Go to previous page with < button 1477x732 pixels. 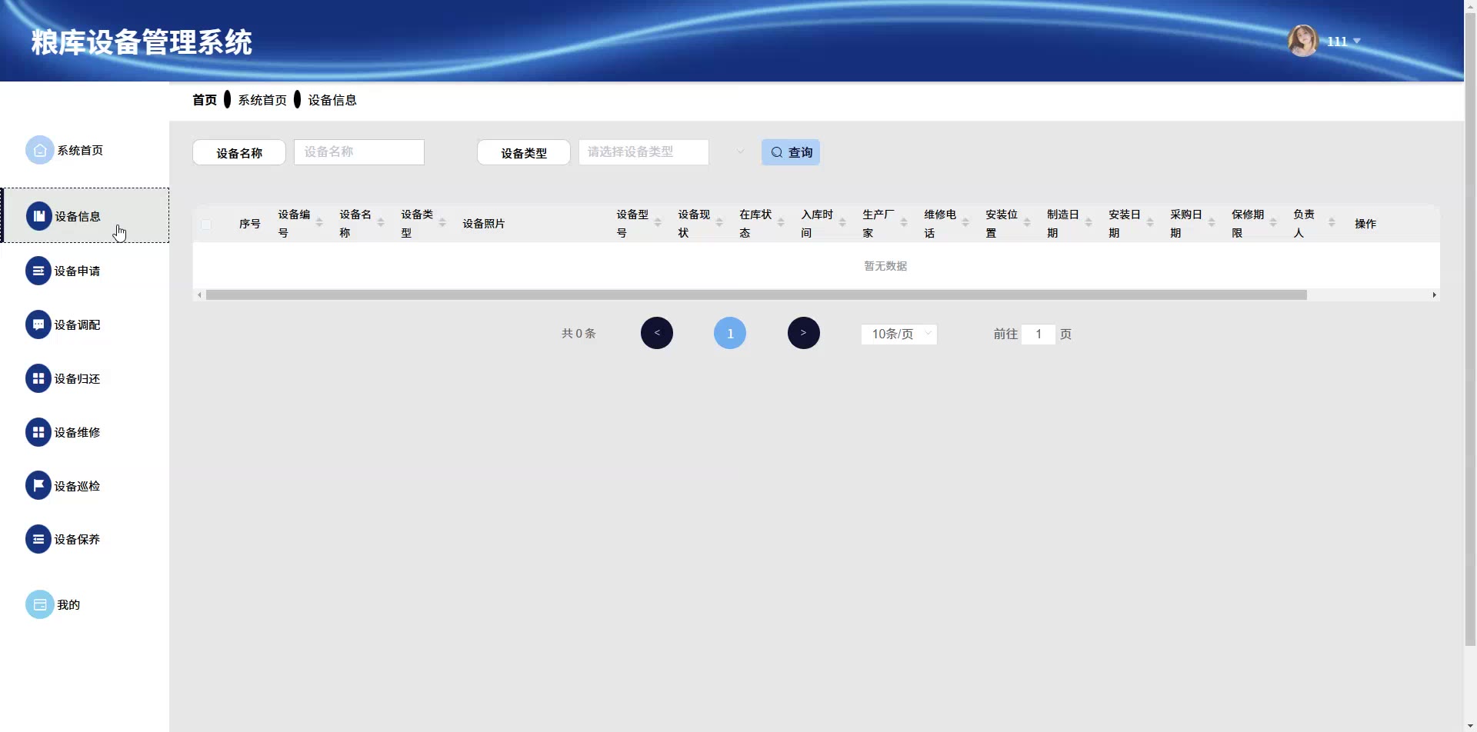[x=657, y=333]
